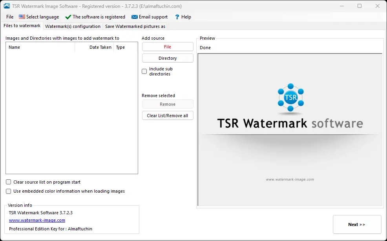The image size is (387, 241).
Task: Sort list by Date Taken column header
Action: coord(94,47)
